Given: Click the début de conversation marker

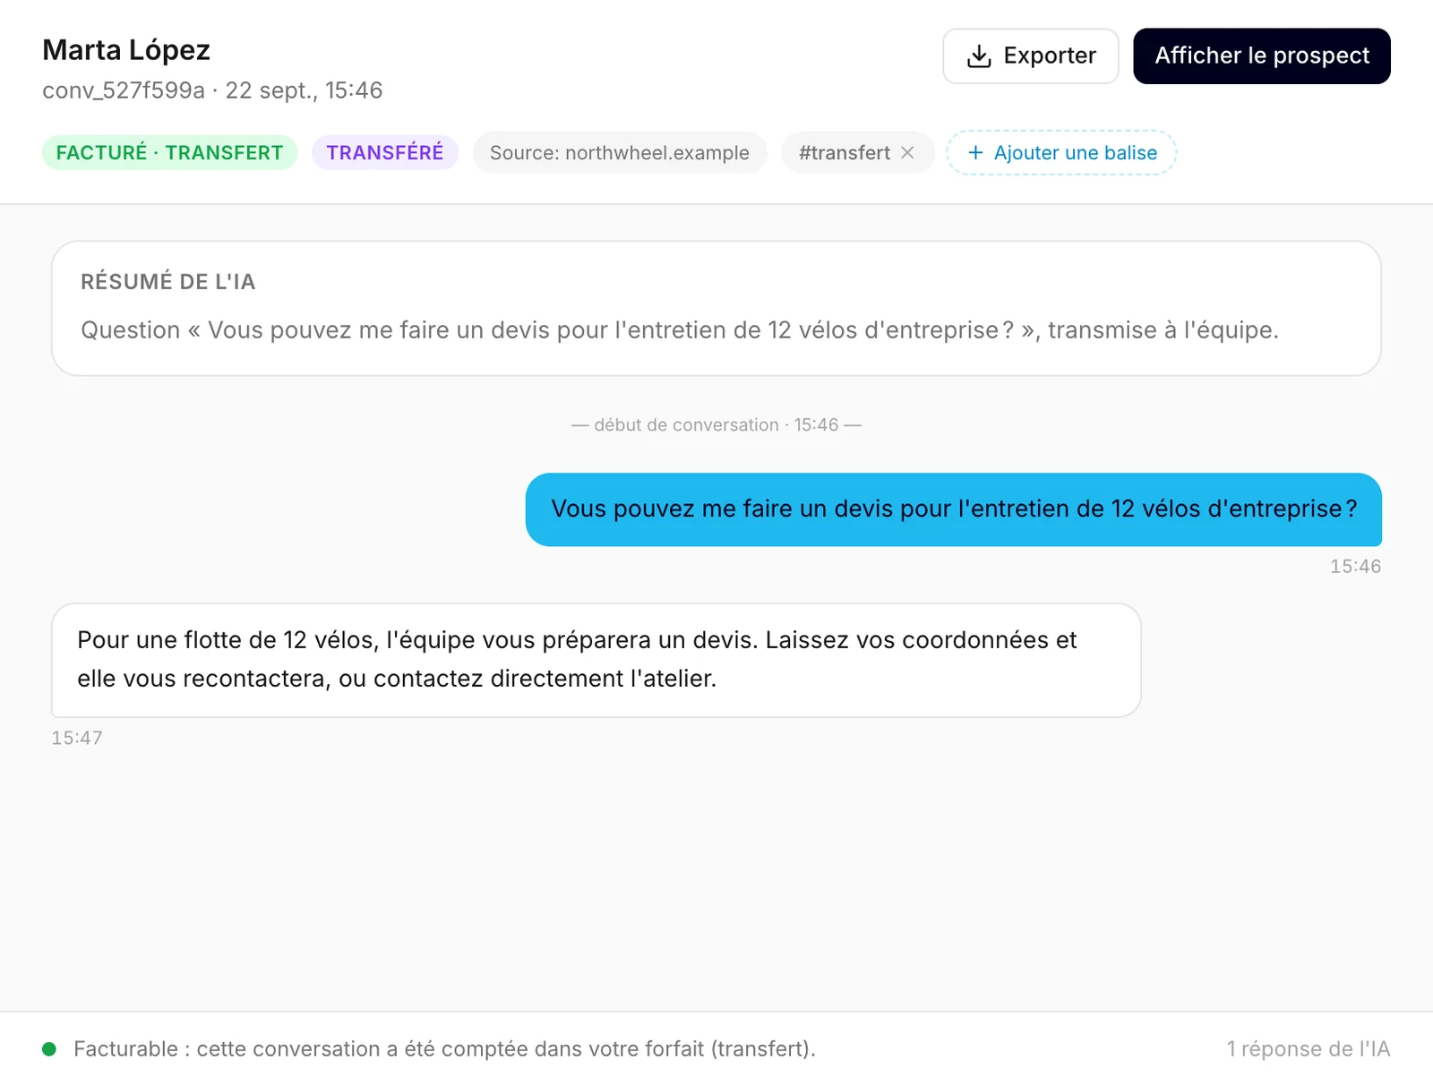Looking at the screenshot, I should [x=716, y=425].
